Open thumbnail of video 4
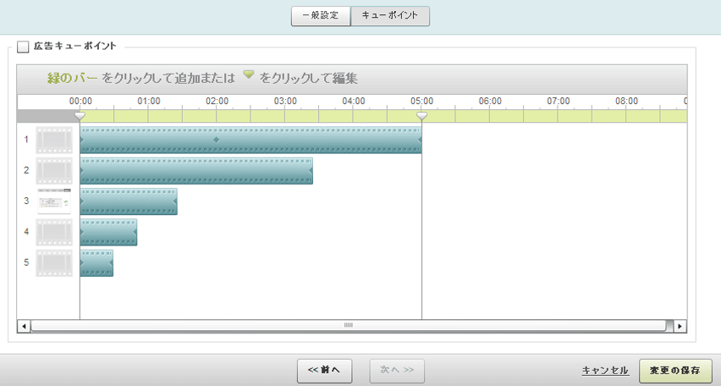 point(54,232)
